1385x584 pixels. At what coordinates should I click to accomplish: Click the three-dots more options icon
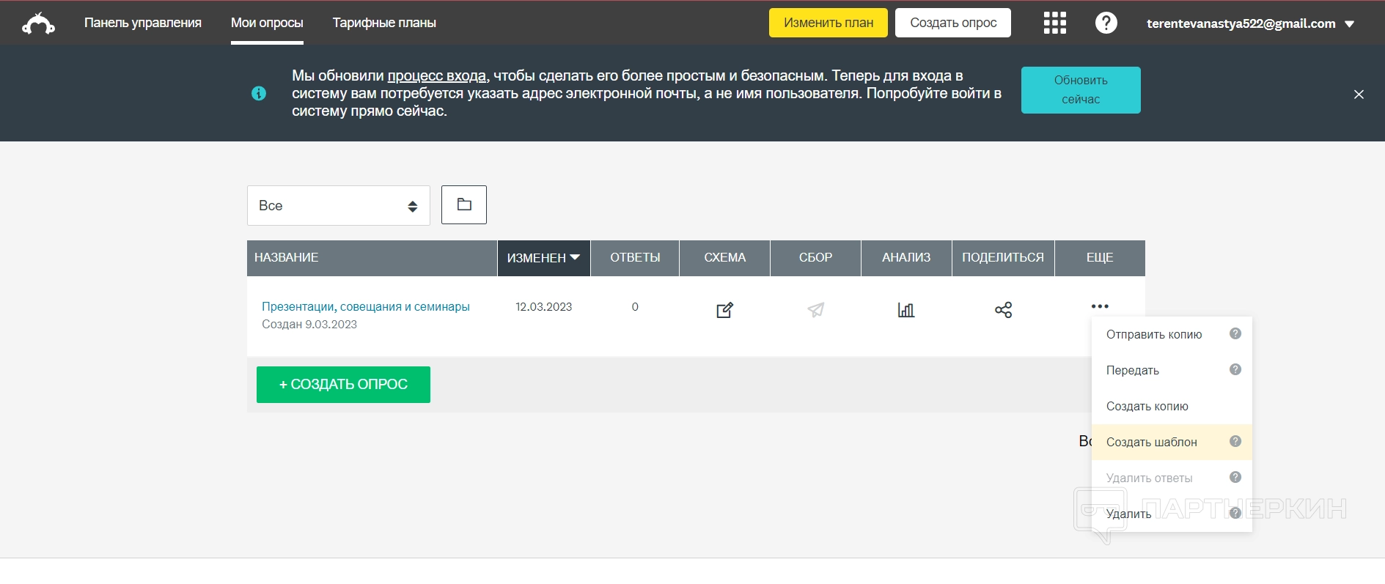(1099, 306)
